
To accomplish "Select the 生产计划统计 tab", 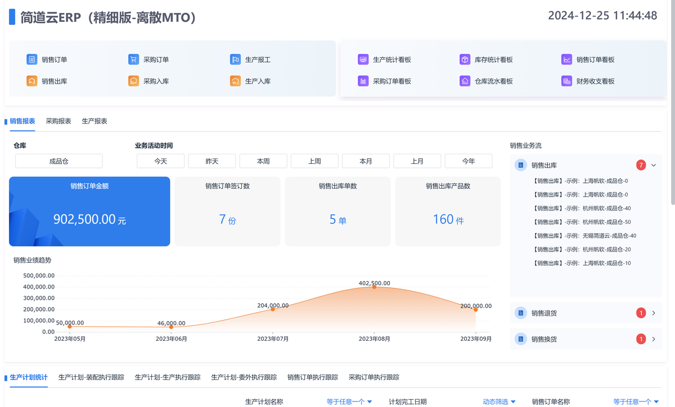I will 29,378.
